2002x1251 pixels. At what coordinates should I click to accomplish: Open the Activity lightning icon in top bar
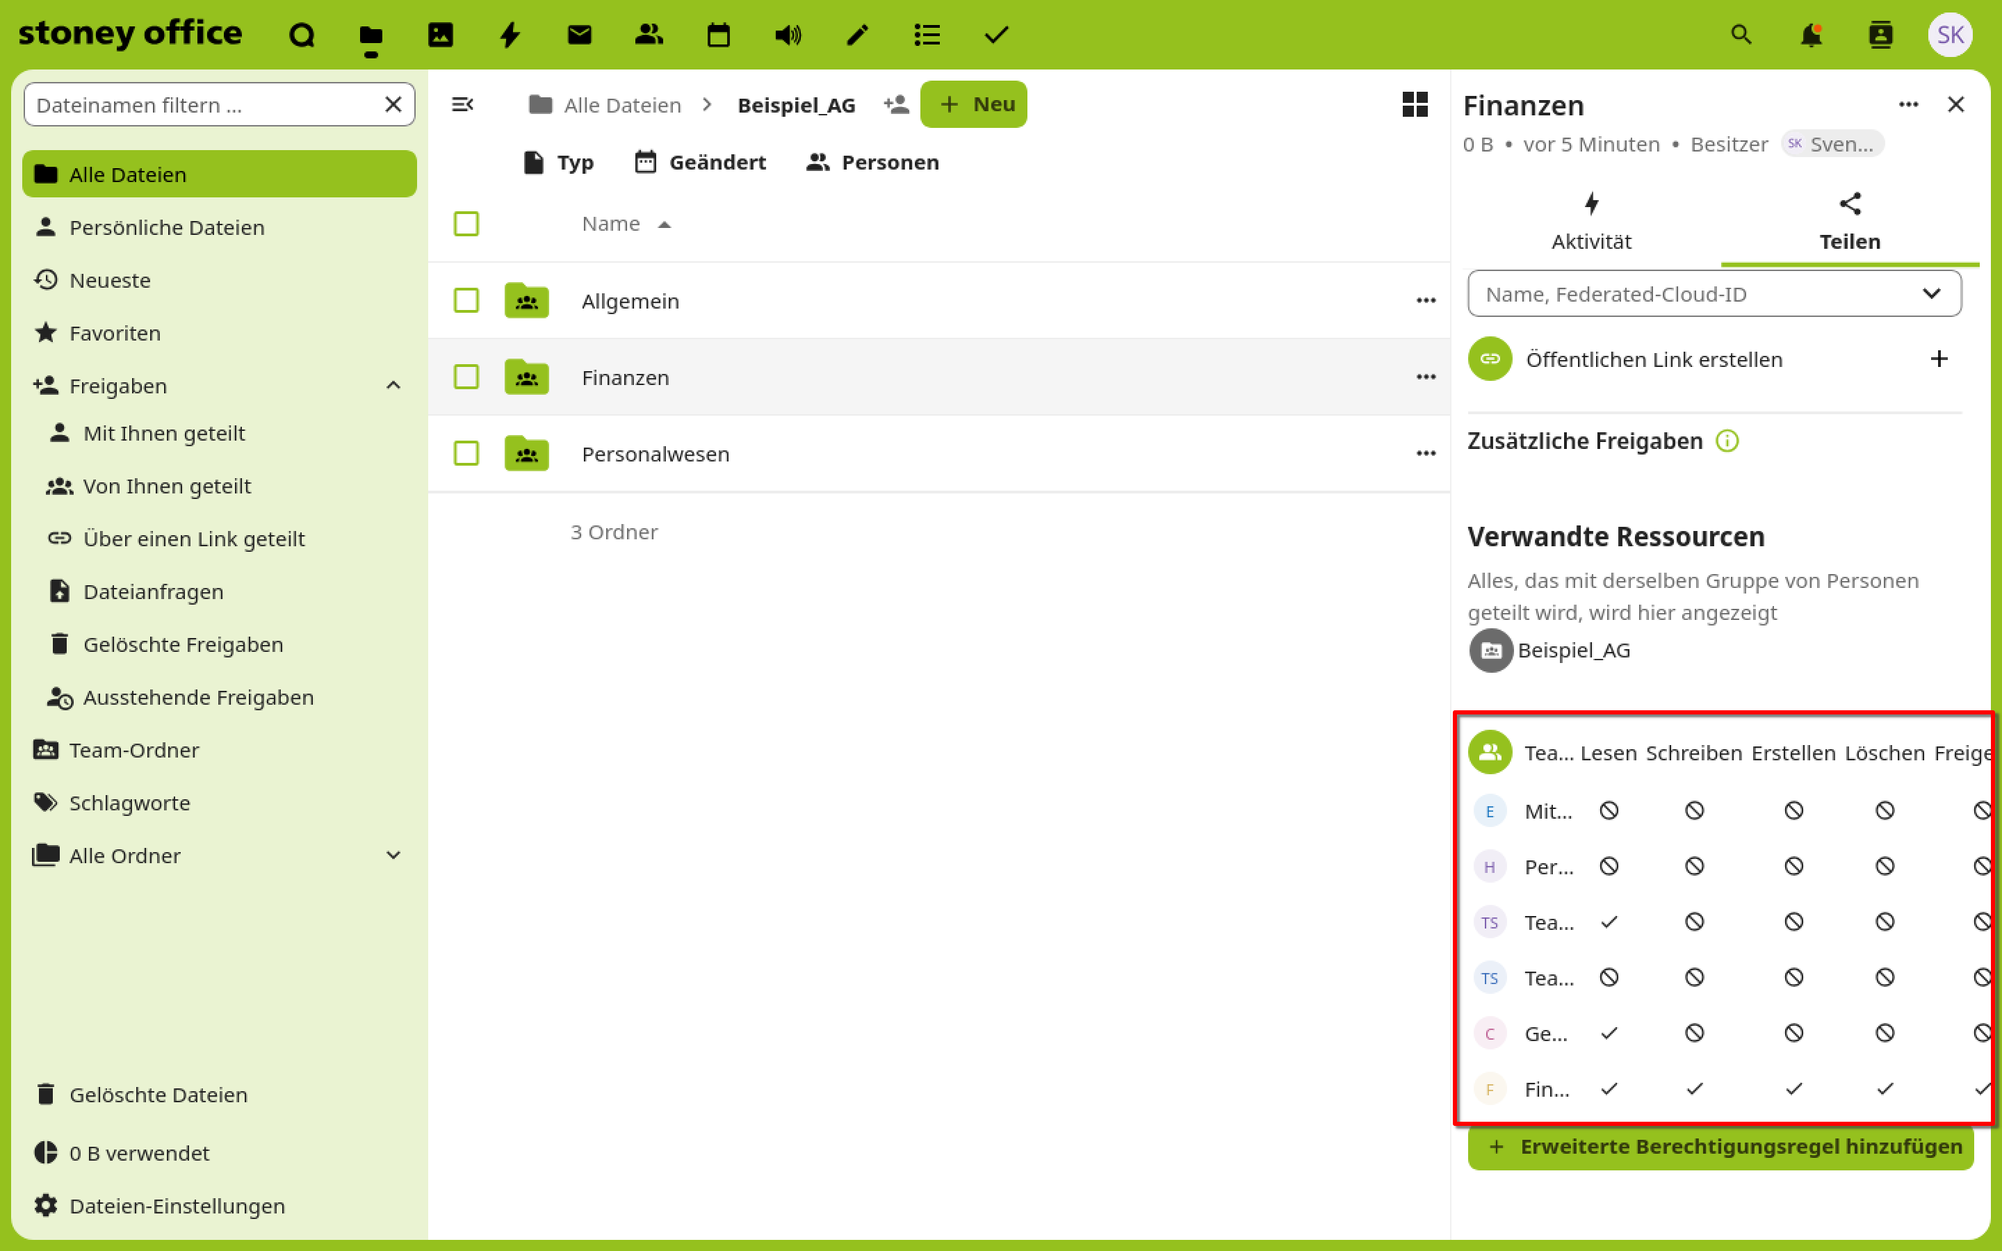(x=510, y=35)
